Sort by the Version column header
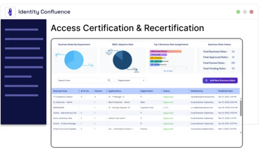Screen dimensions: 264x157 pyautogui.click(x=98, y=91)
